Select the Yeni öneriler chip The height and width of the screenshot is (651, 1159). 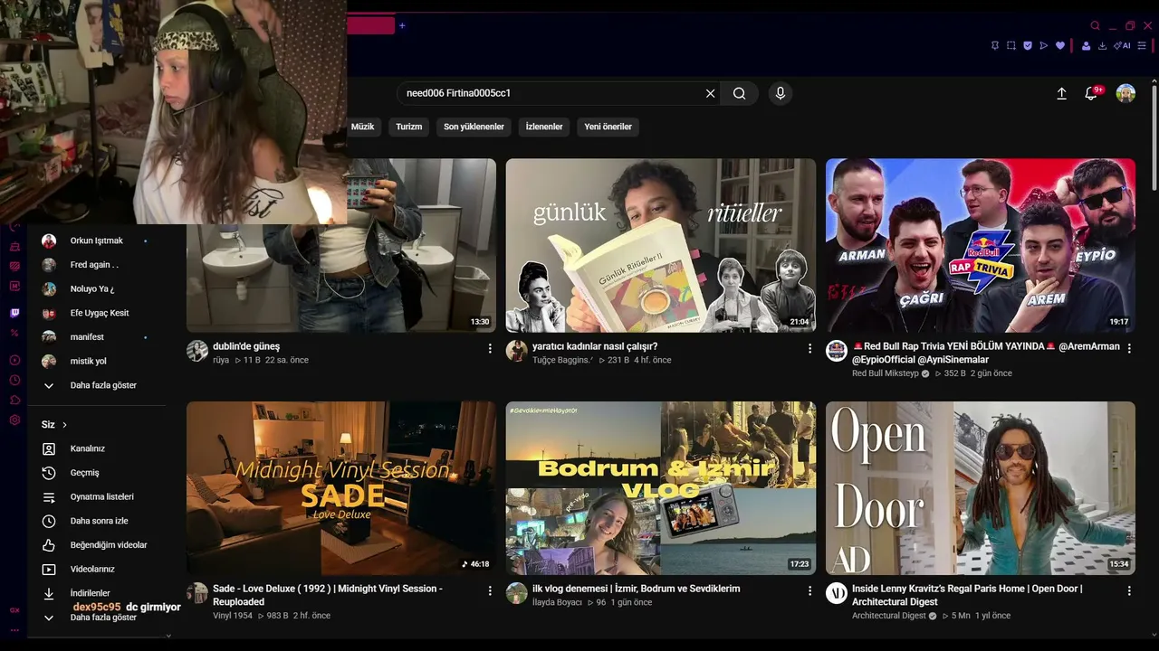click(x=608, y=127)
